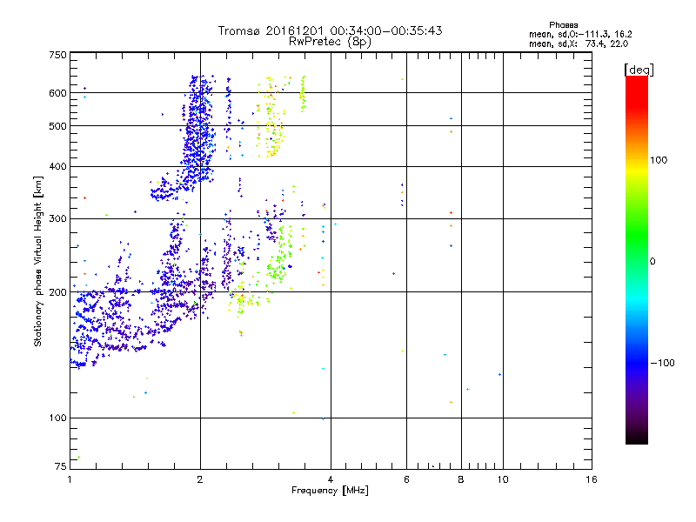The height and width of the screenshot is (522, 696).
Task: Click the y-axis '600' tick label
Action: coord(57,93)
